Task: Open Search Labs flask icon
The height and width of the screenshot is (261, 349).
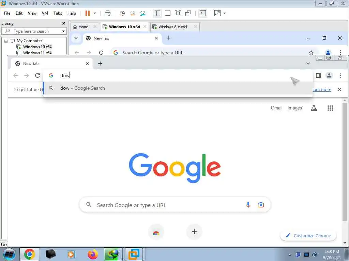Action: 314,108
